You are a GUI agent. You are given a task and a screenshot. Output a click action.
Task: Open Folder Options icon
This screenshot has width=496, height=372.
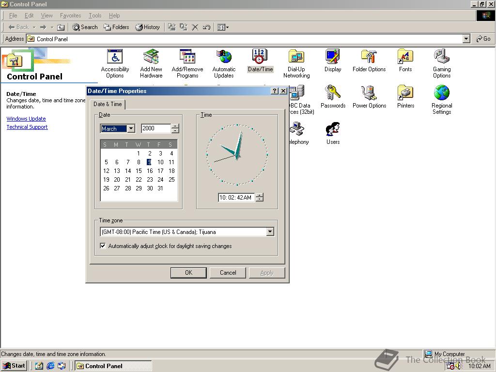pyautogui.click(x=369, y=61)
